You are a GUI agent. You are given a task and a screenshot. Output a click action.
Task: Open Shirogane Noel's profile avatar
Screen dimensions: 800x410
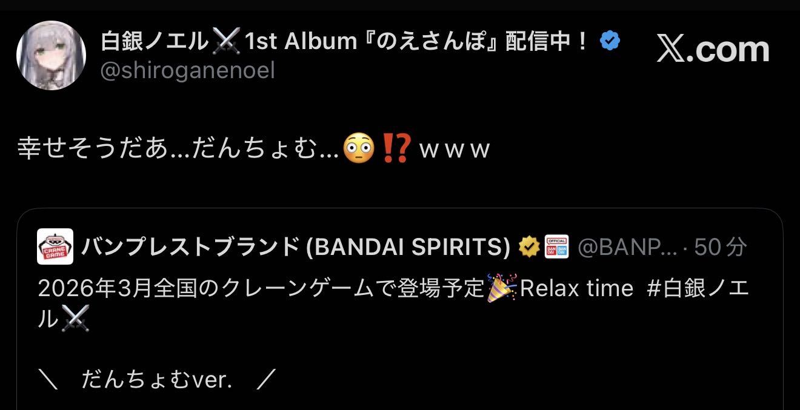click(x=51, y=56)
